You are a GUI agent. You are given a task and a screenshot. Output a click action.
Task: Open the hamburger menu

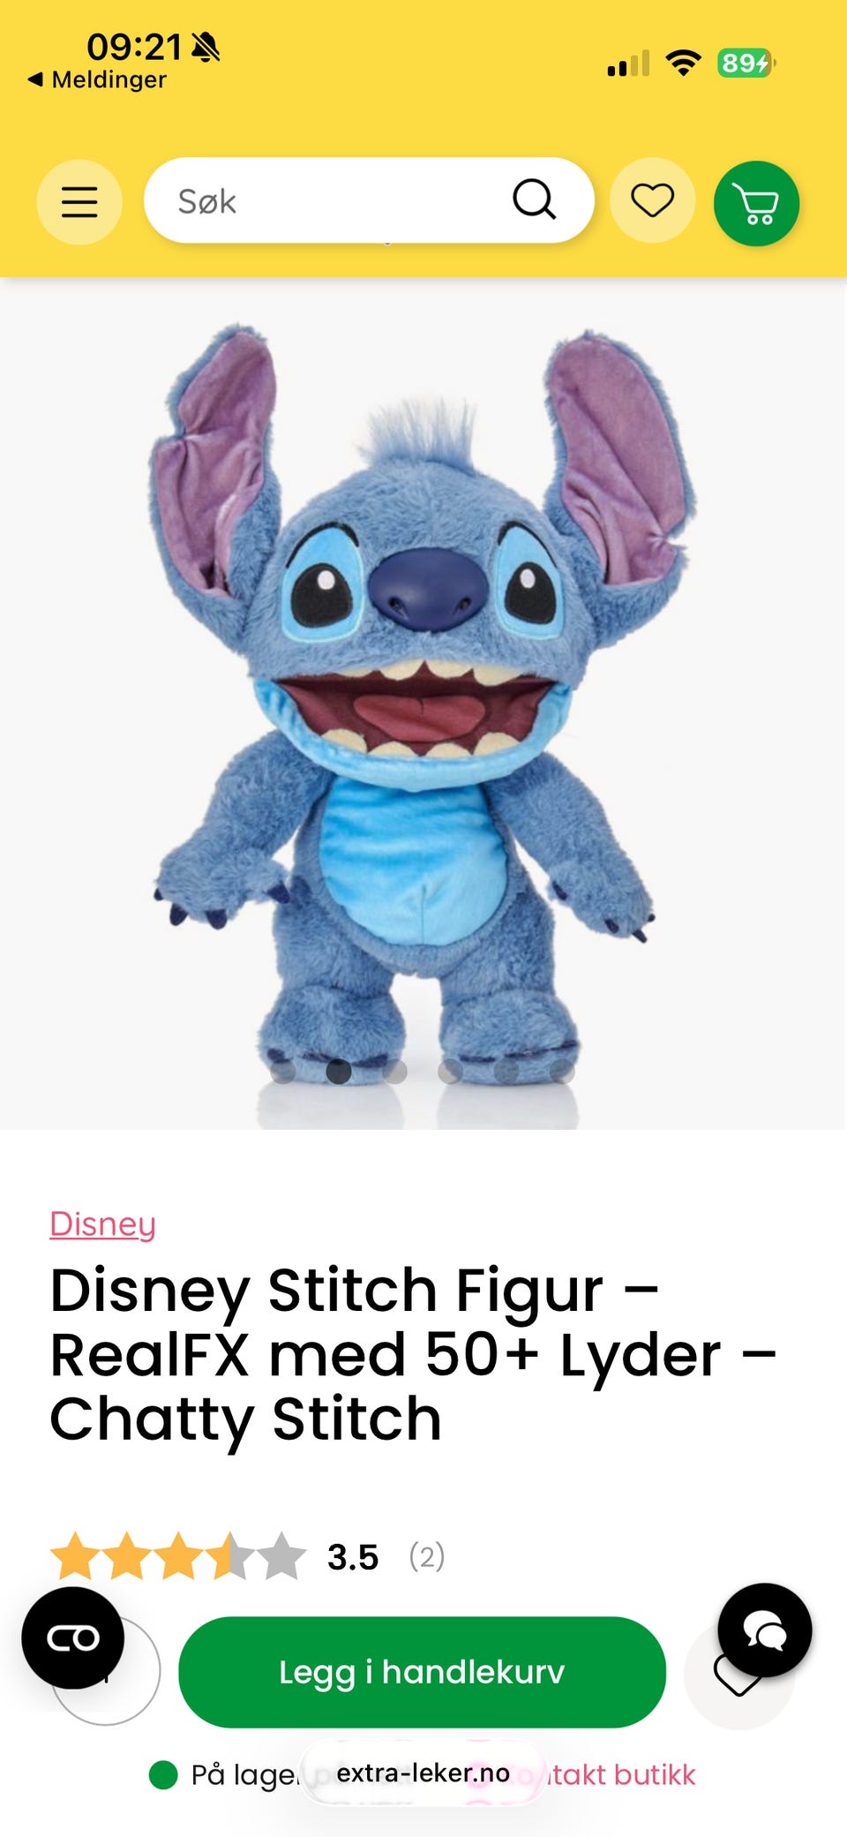pos(79,202)
